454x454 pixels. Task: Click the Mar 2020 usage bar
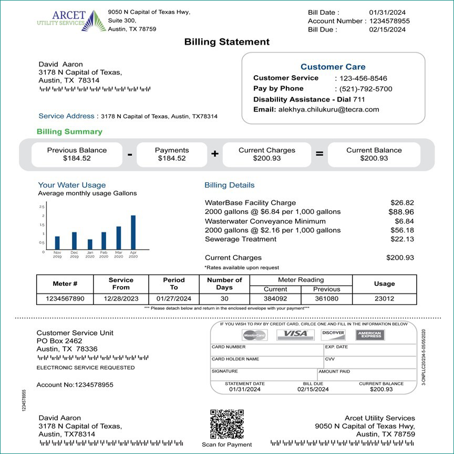point(119,238)
